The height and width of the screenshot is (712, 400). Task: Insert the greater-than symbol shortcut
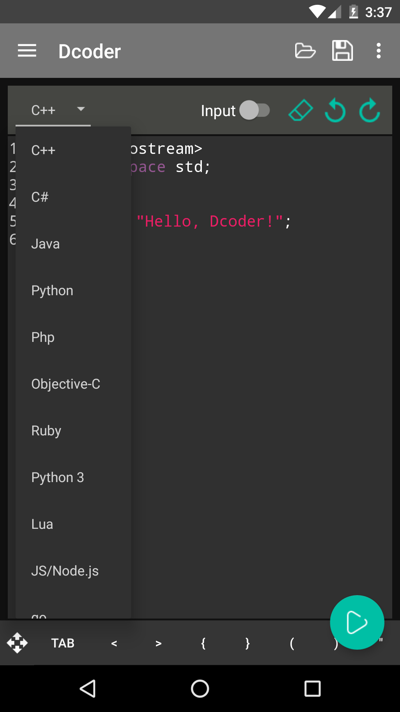click(x=159, y=643)
